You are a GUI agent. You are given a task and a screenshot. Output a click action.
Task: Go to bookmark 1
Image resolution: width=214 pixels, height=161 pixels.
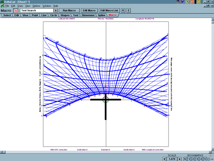coord(189,159)
